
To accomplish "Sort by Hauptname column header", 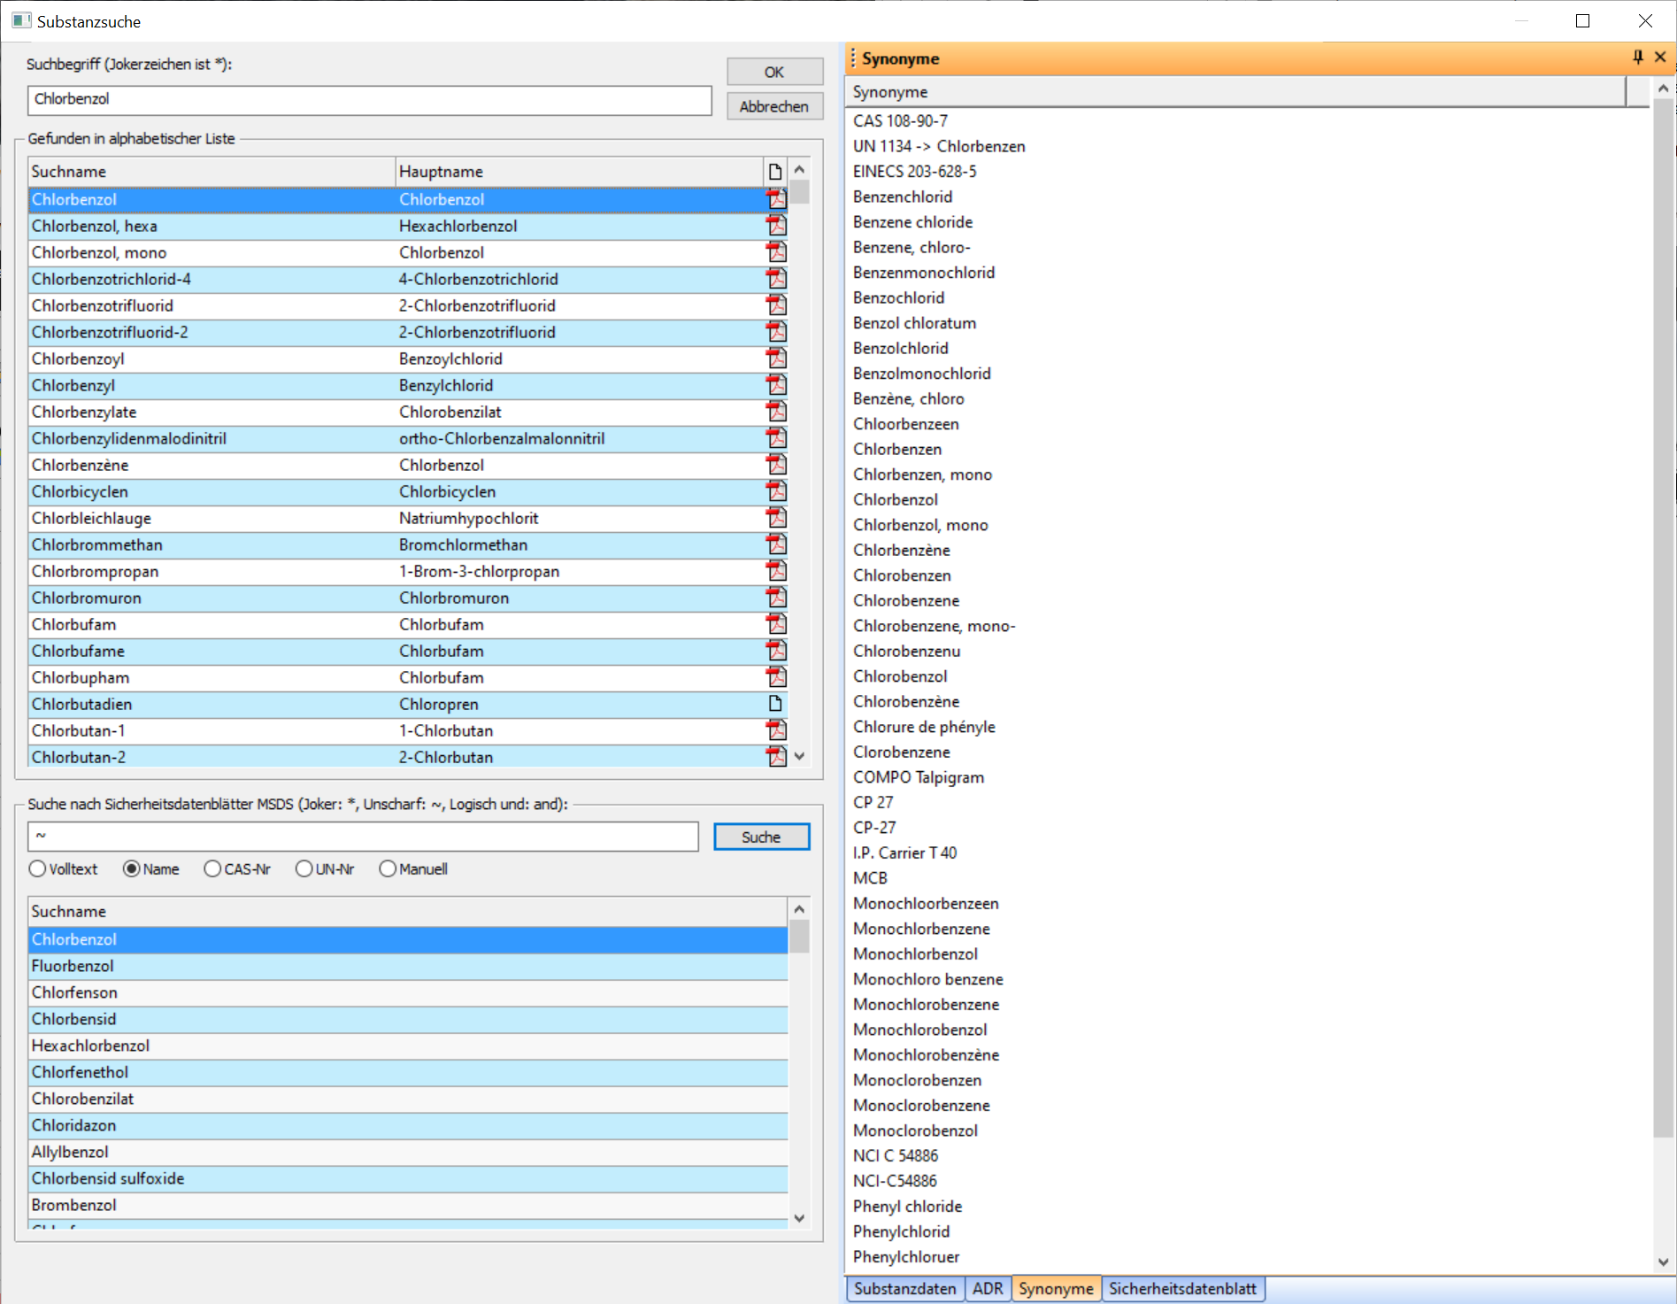I will 579,172.
